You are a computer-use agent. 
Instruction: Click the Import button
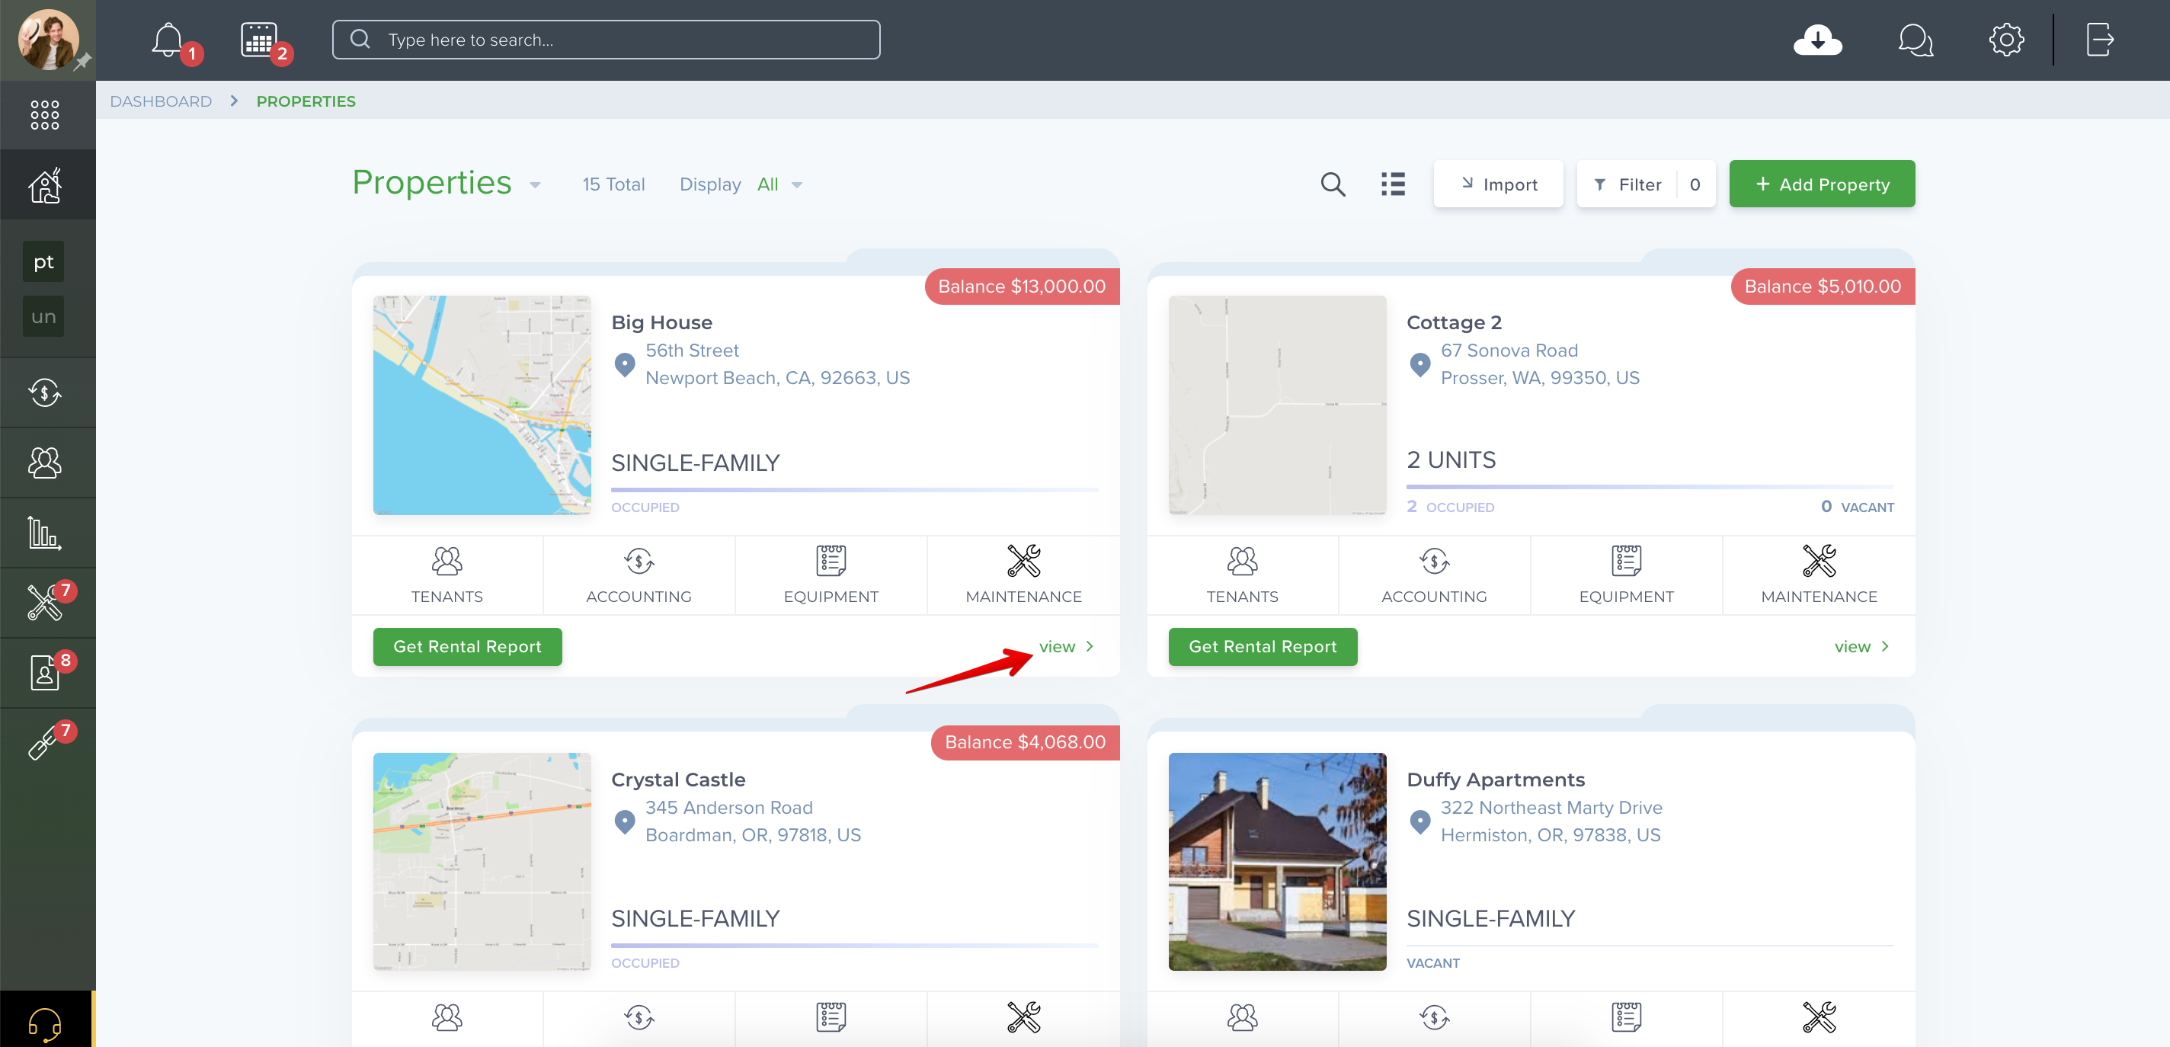click(1498, 184)
